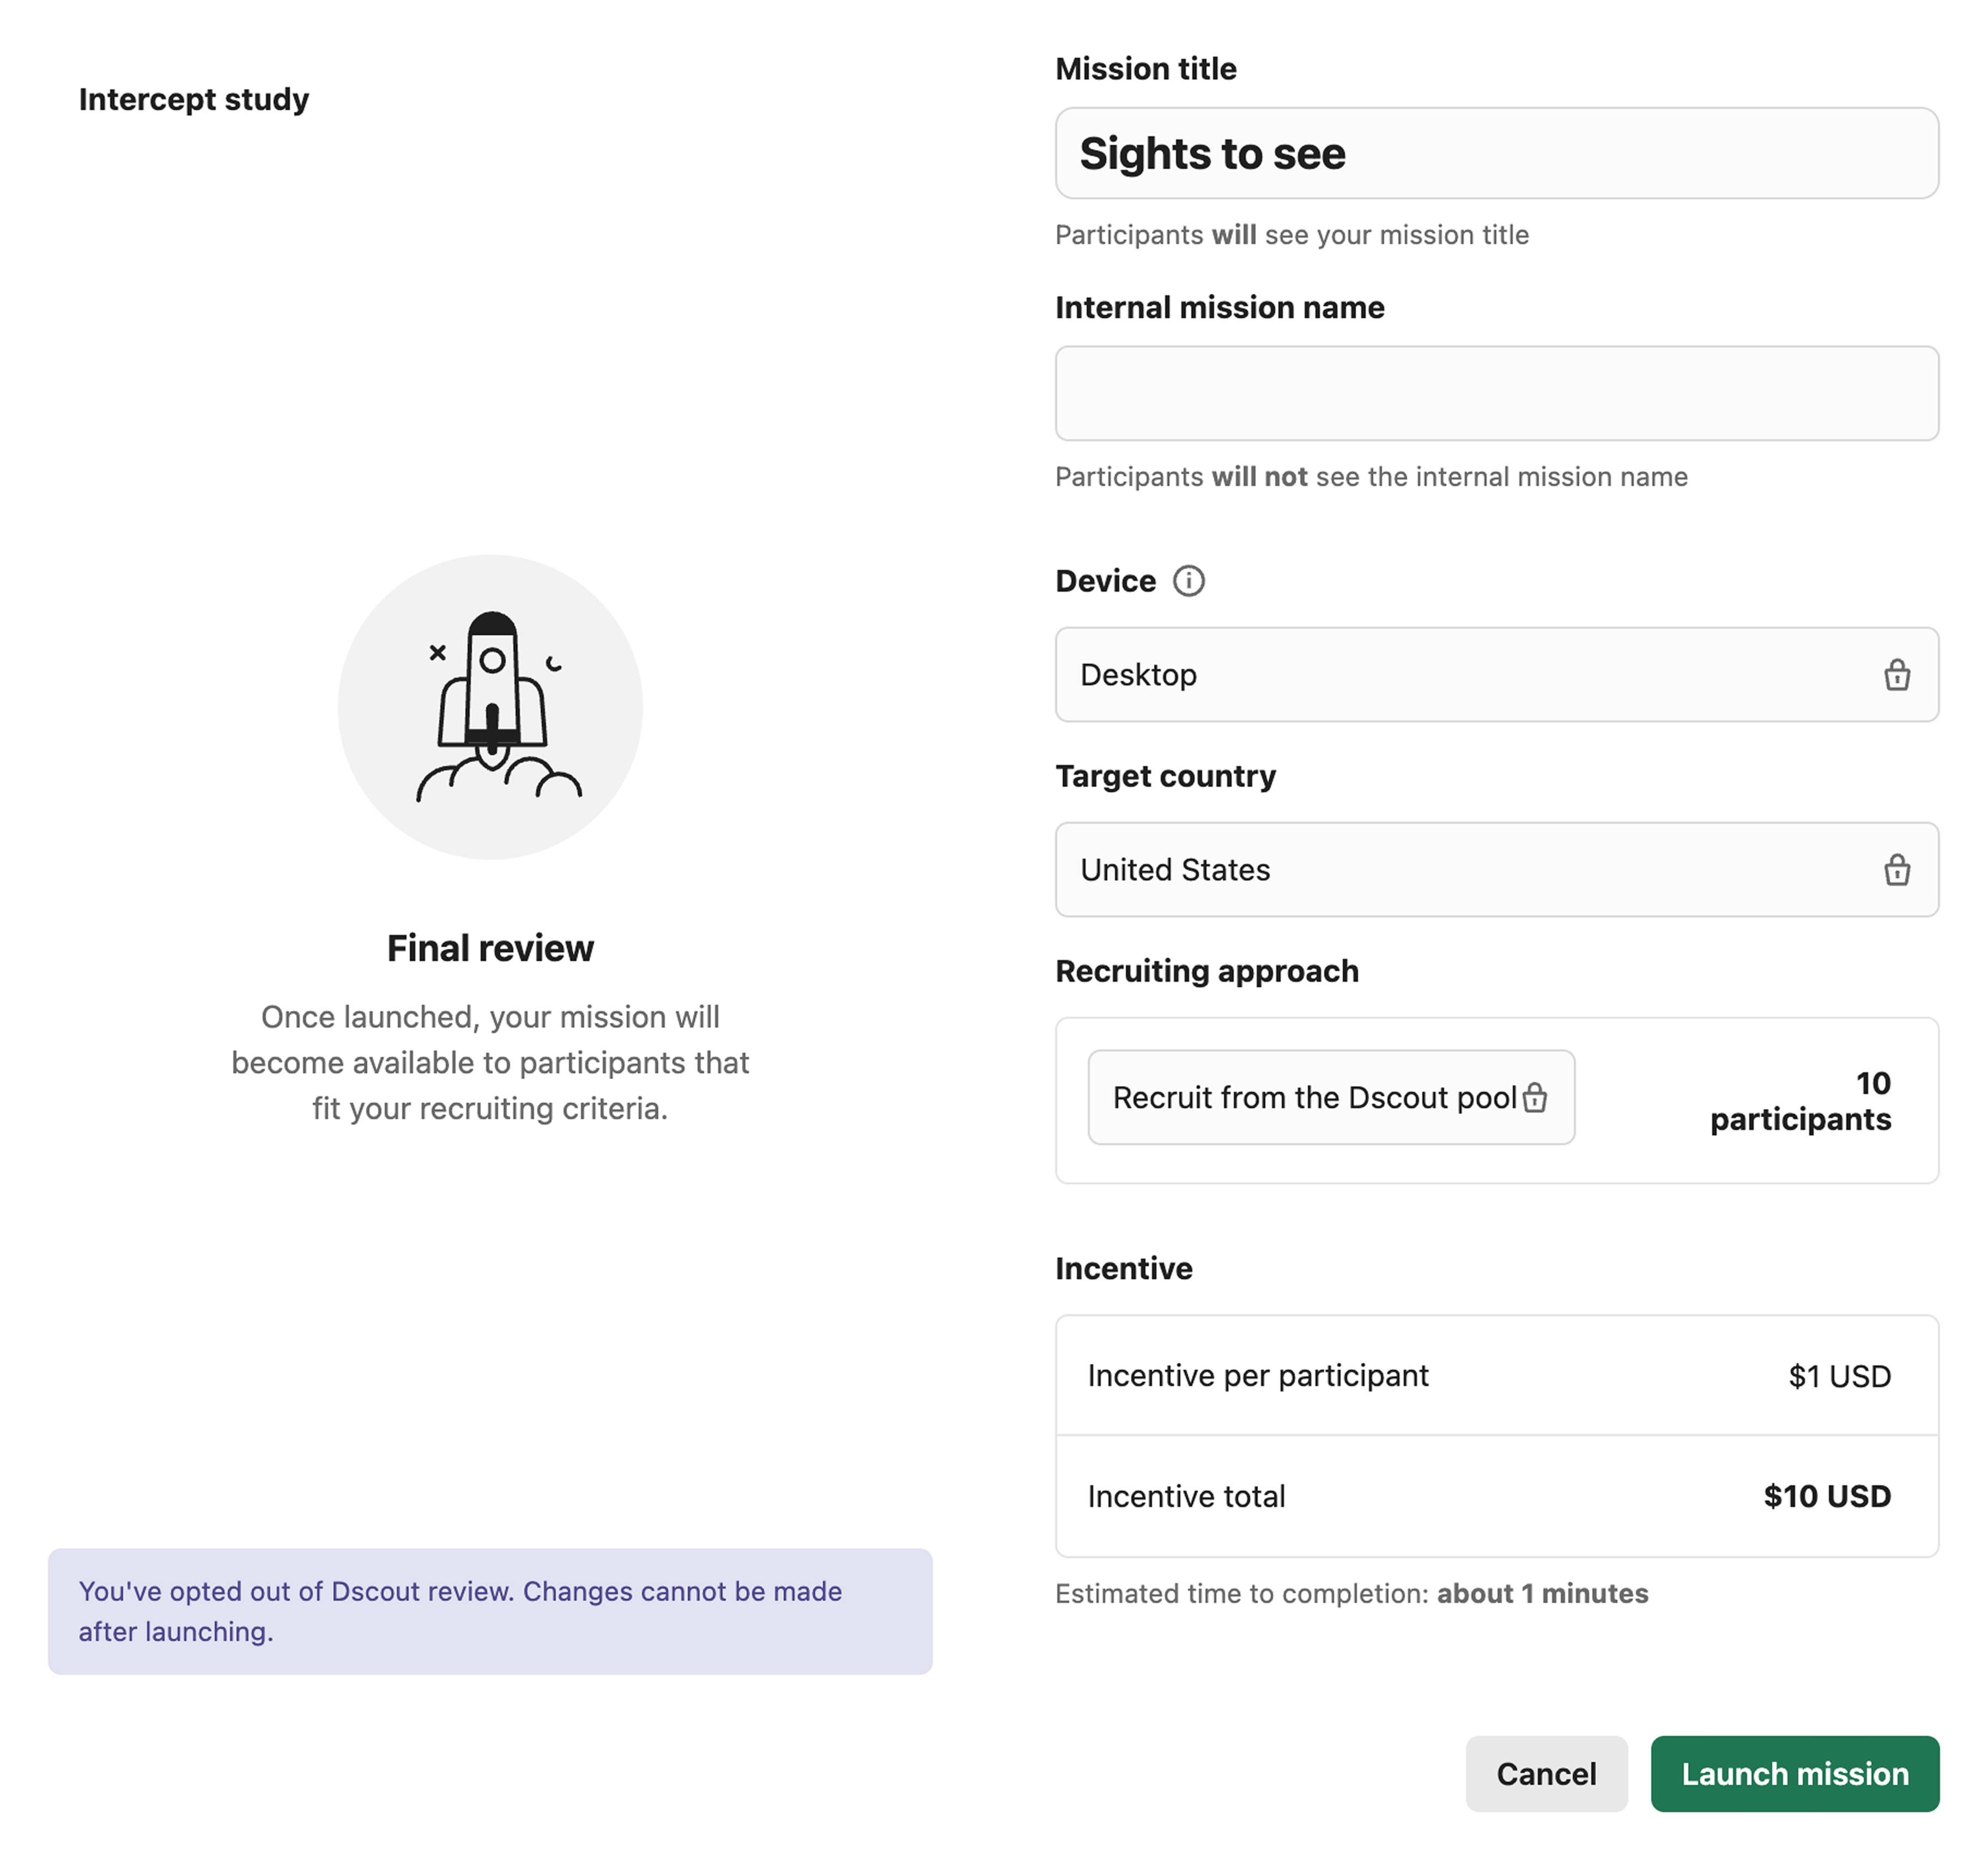This screenshot has width=1988, height=1859.
Task: Click the rocket launch illustration
Action: [x=490, y=707]
